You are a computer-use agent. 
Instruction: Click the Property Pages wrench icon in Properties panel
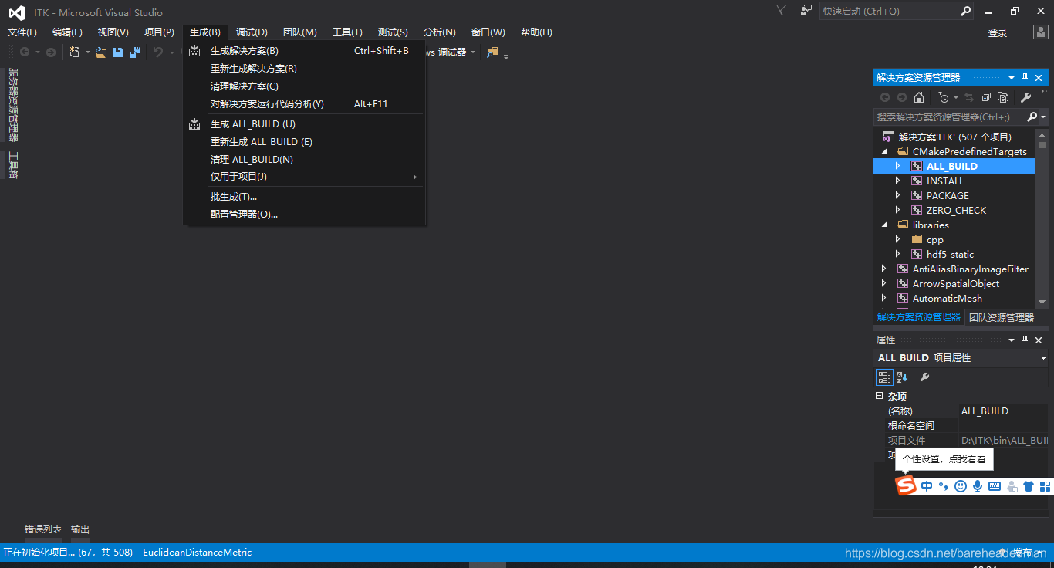pos(924,377)
